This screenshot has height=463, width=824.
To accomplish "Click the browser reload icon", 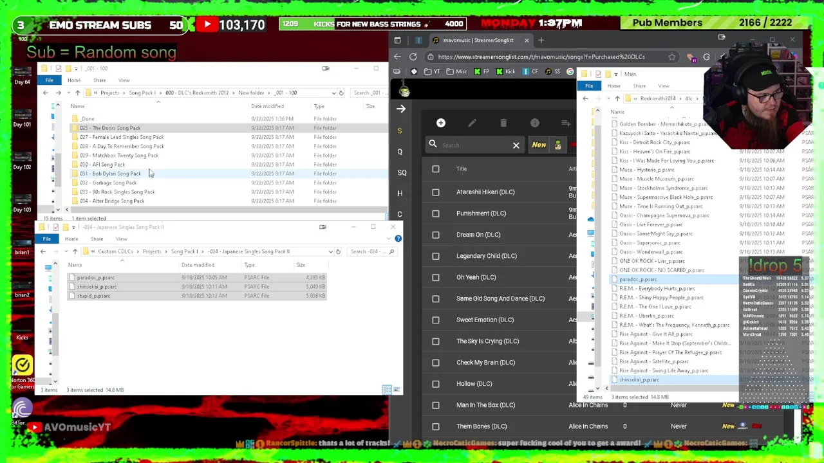I will pos(413,57).
